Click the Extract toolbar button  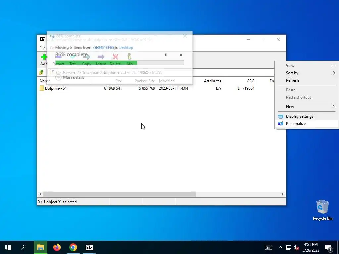coord(58,60)
